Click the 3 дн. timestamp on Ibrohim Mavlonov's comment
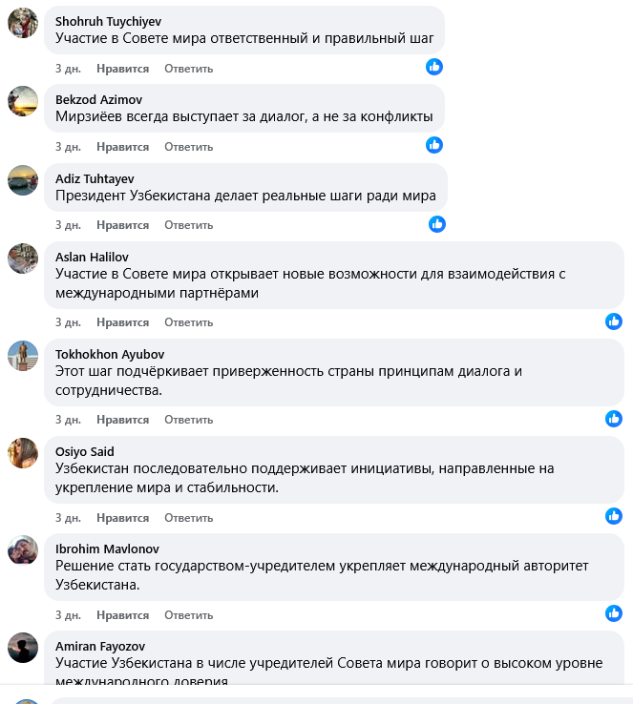 coord(68,614)
